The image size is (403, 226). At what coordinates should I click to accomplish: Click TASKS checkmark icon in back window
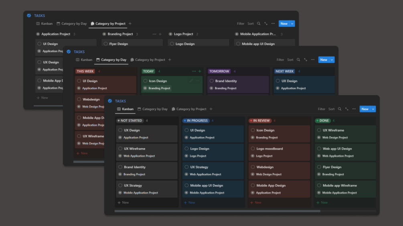(29, 15)
